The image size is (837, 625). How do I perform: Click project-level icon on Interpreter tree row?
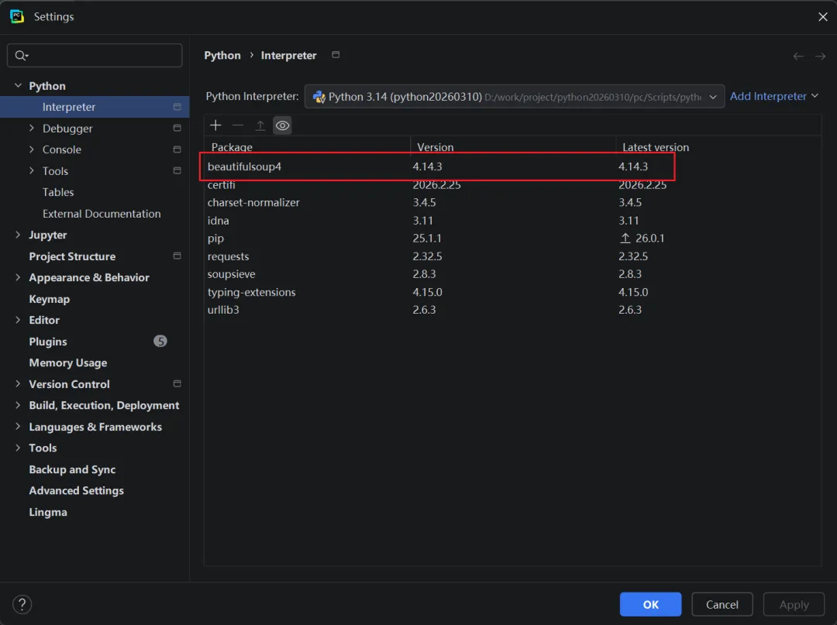[x=177, y=107]
